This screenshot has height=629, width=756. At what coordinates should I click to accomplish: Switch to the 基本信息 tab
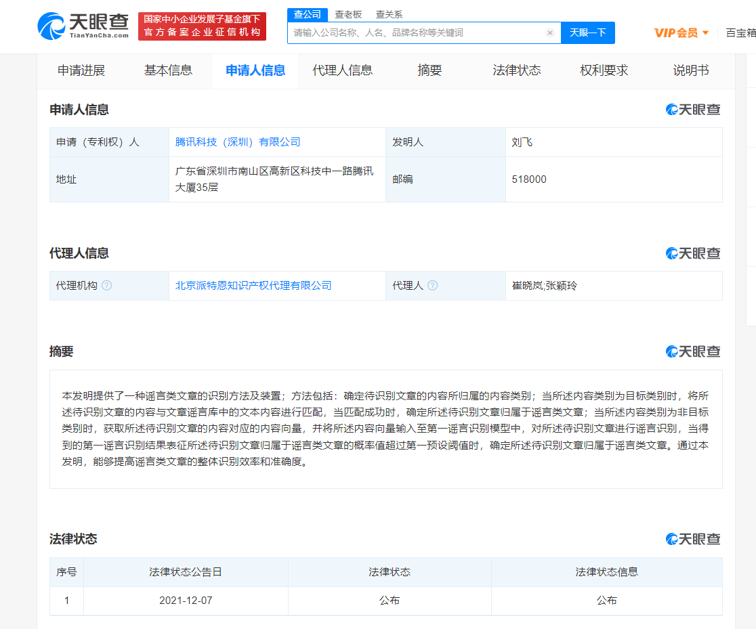(168, 70)
